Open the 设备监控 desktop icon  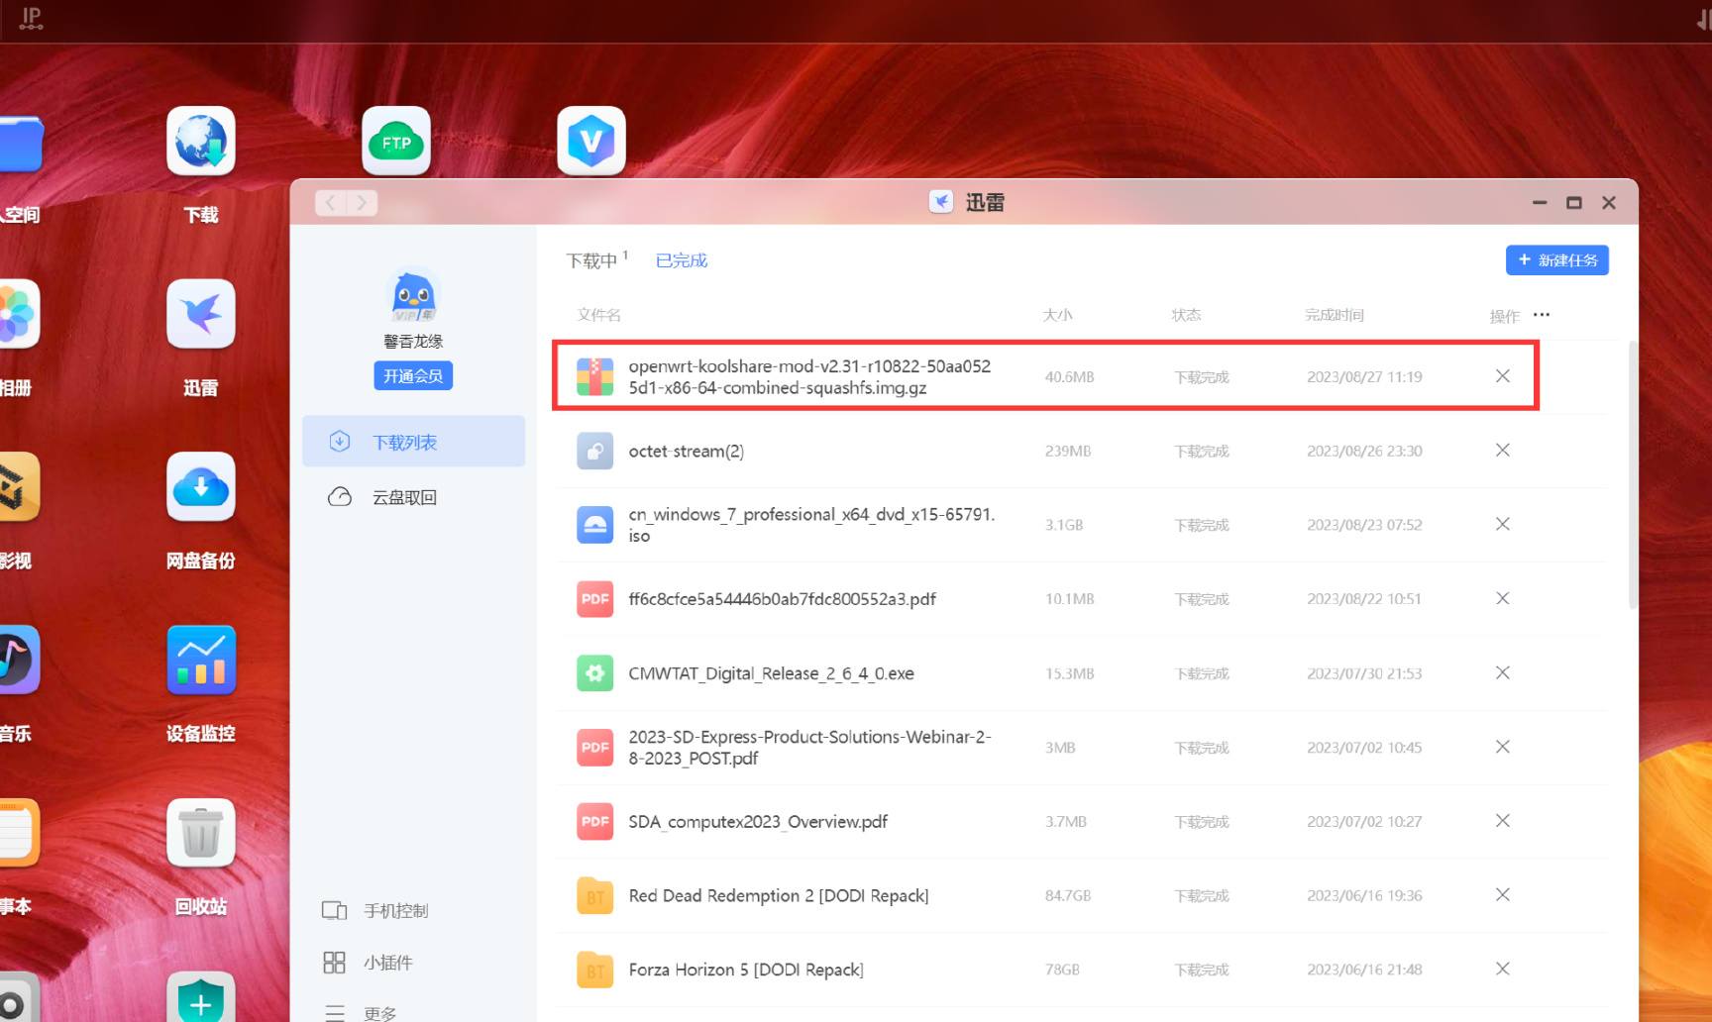coord(201,661)
